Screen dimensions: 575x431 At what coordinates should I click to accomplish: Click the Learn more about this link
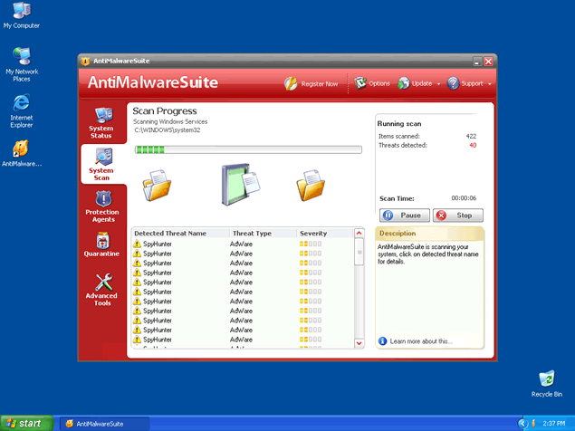point(420,341)
